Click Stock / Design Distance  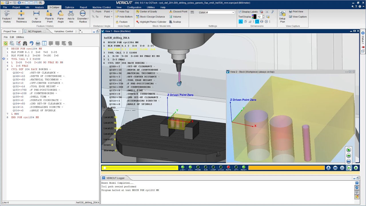click(x=150, y=17)
